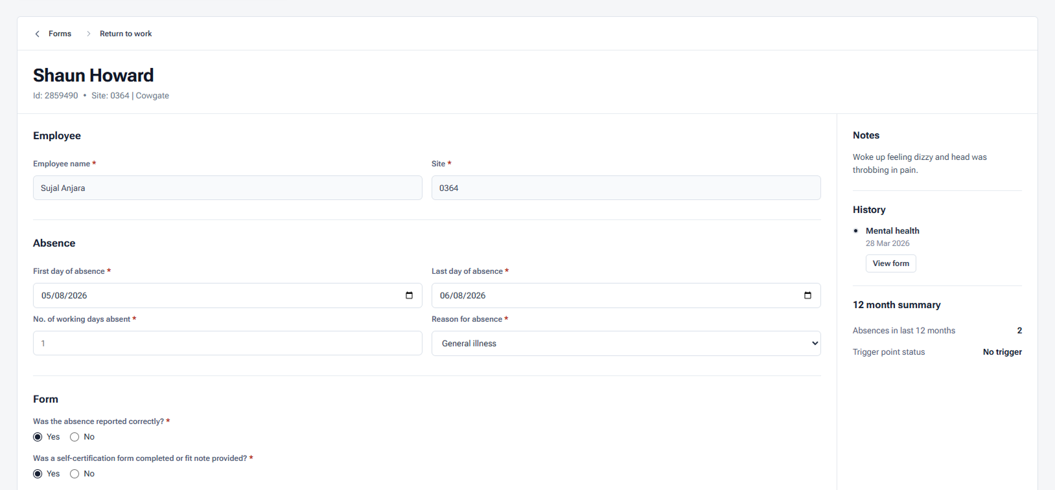Focus the First day of absence date field
1055x490 pixels.
point(227,295)
